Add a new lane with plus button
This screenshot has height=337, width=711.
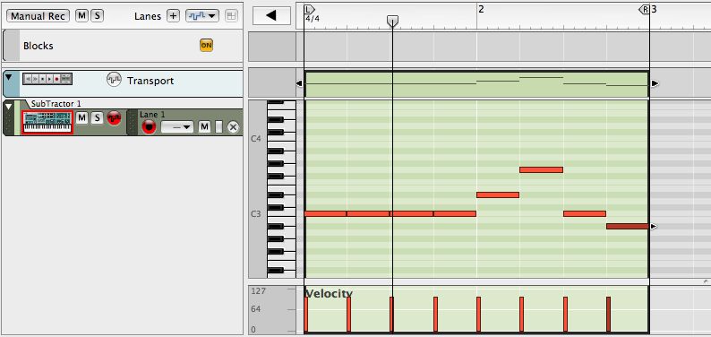coord(173,16)
